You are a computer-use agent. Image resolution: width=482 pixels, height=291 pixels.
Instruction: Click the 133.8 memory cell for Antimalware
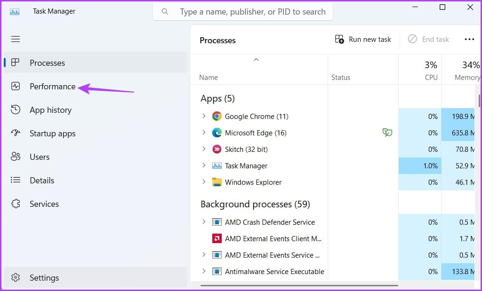458,271
